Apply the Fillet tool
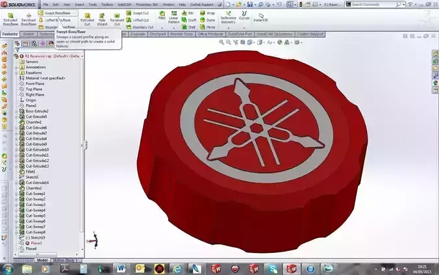This screenshot has height=275, width=439. coord(162,15)
